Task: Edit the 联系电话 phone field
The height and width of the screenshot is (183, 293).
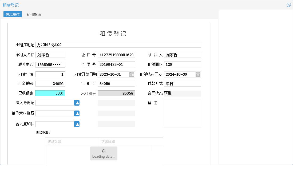Action: coord(50,64)
